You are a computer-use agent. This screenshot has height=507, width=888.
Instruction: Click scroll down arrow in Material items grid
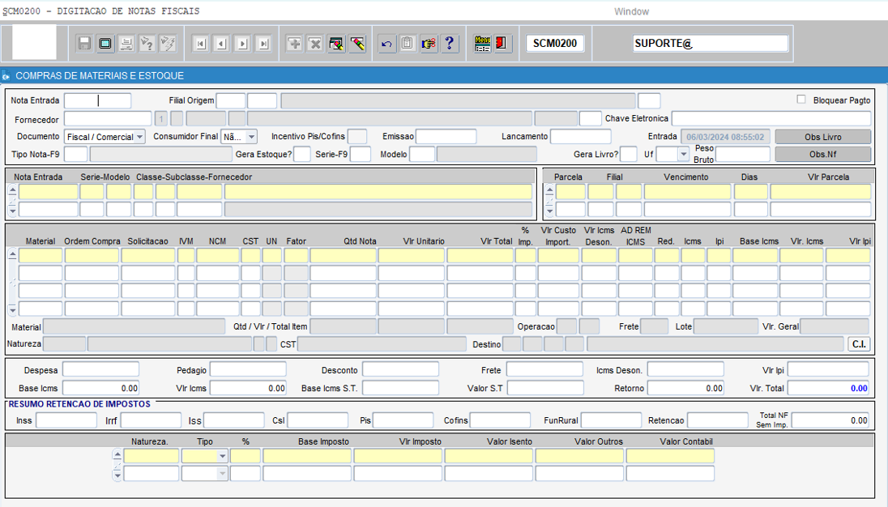[x=12, y=310]
